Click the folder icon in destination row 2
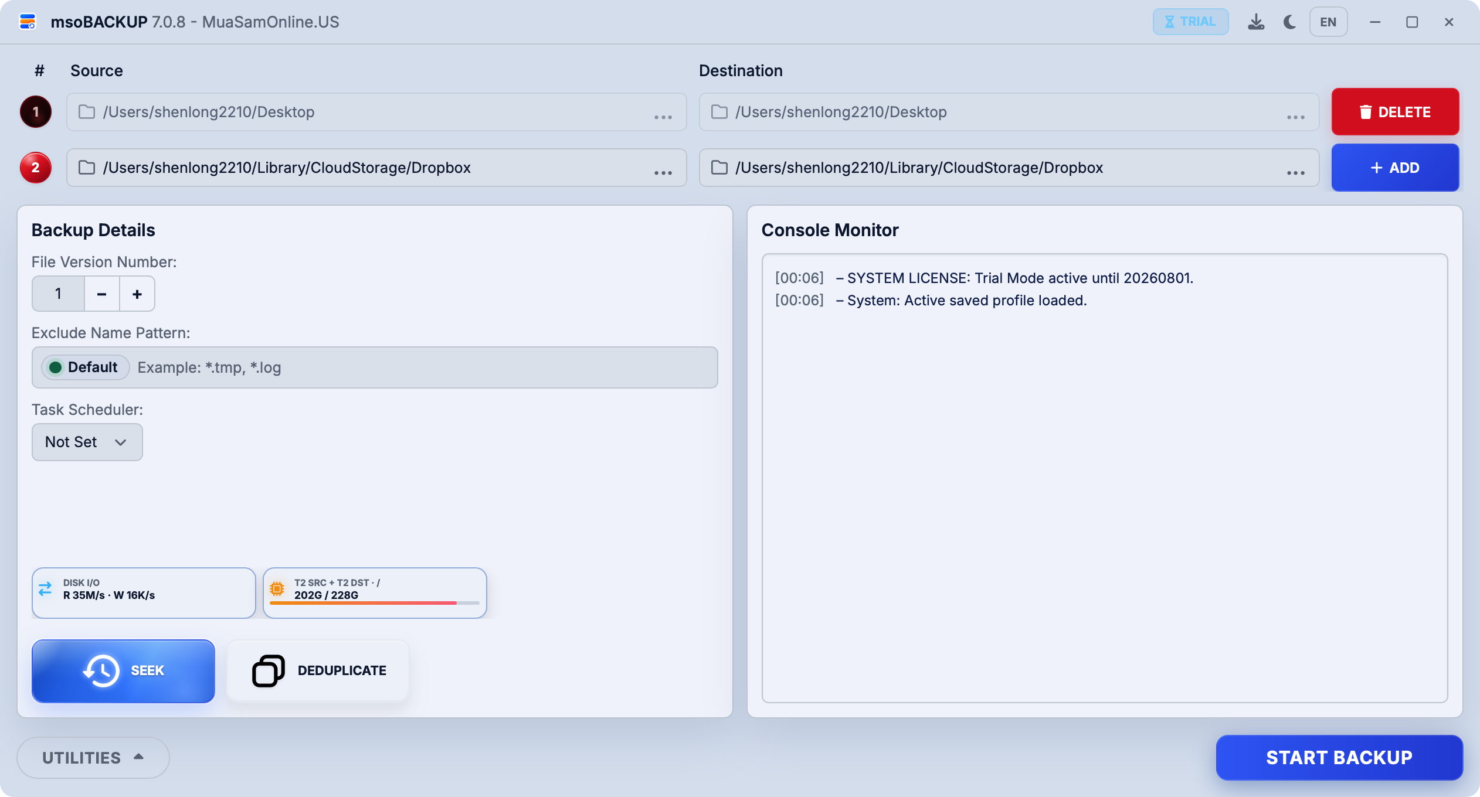Viewport: 1480px width, 797px height. coord(719,168)
